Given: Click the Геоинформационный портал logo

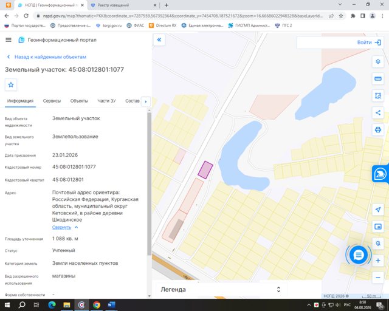Looking at the screenshot, I should [x=22, y=39].
